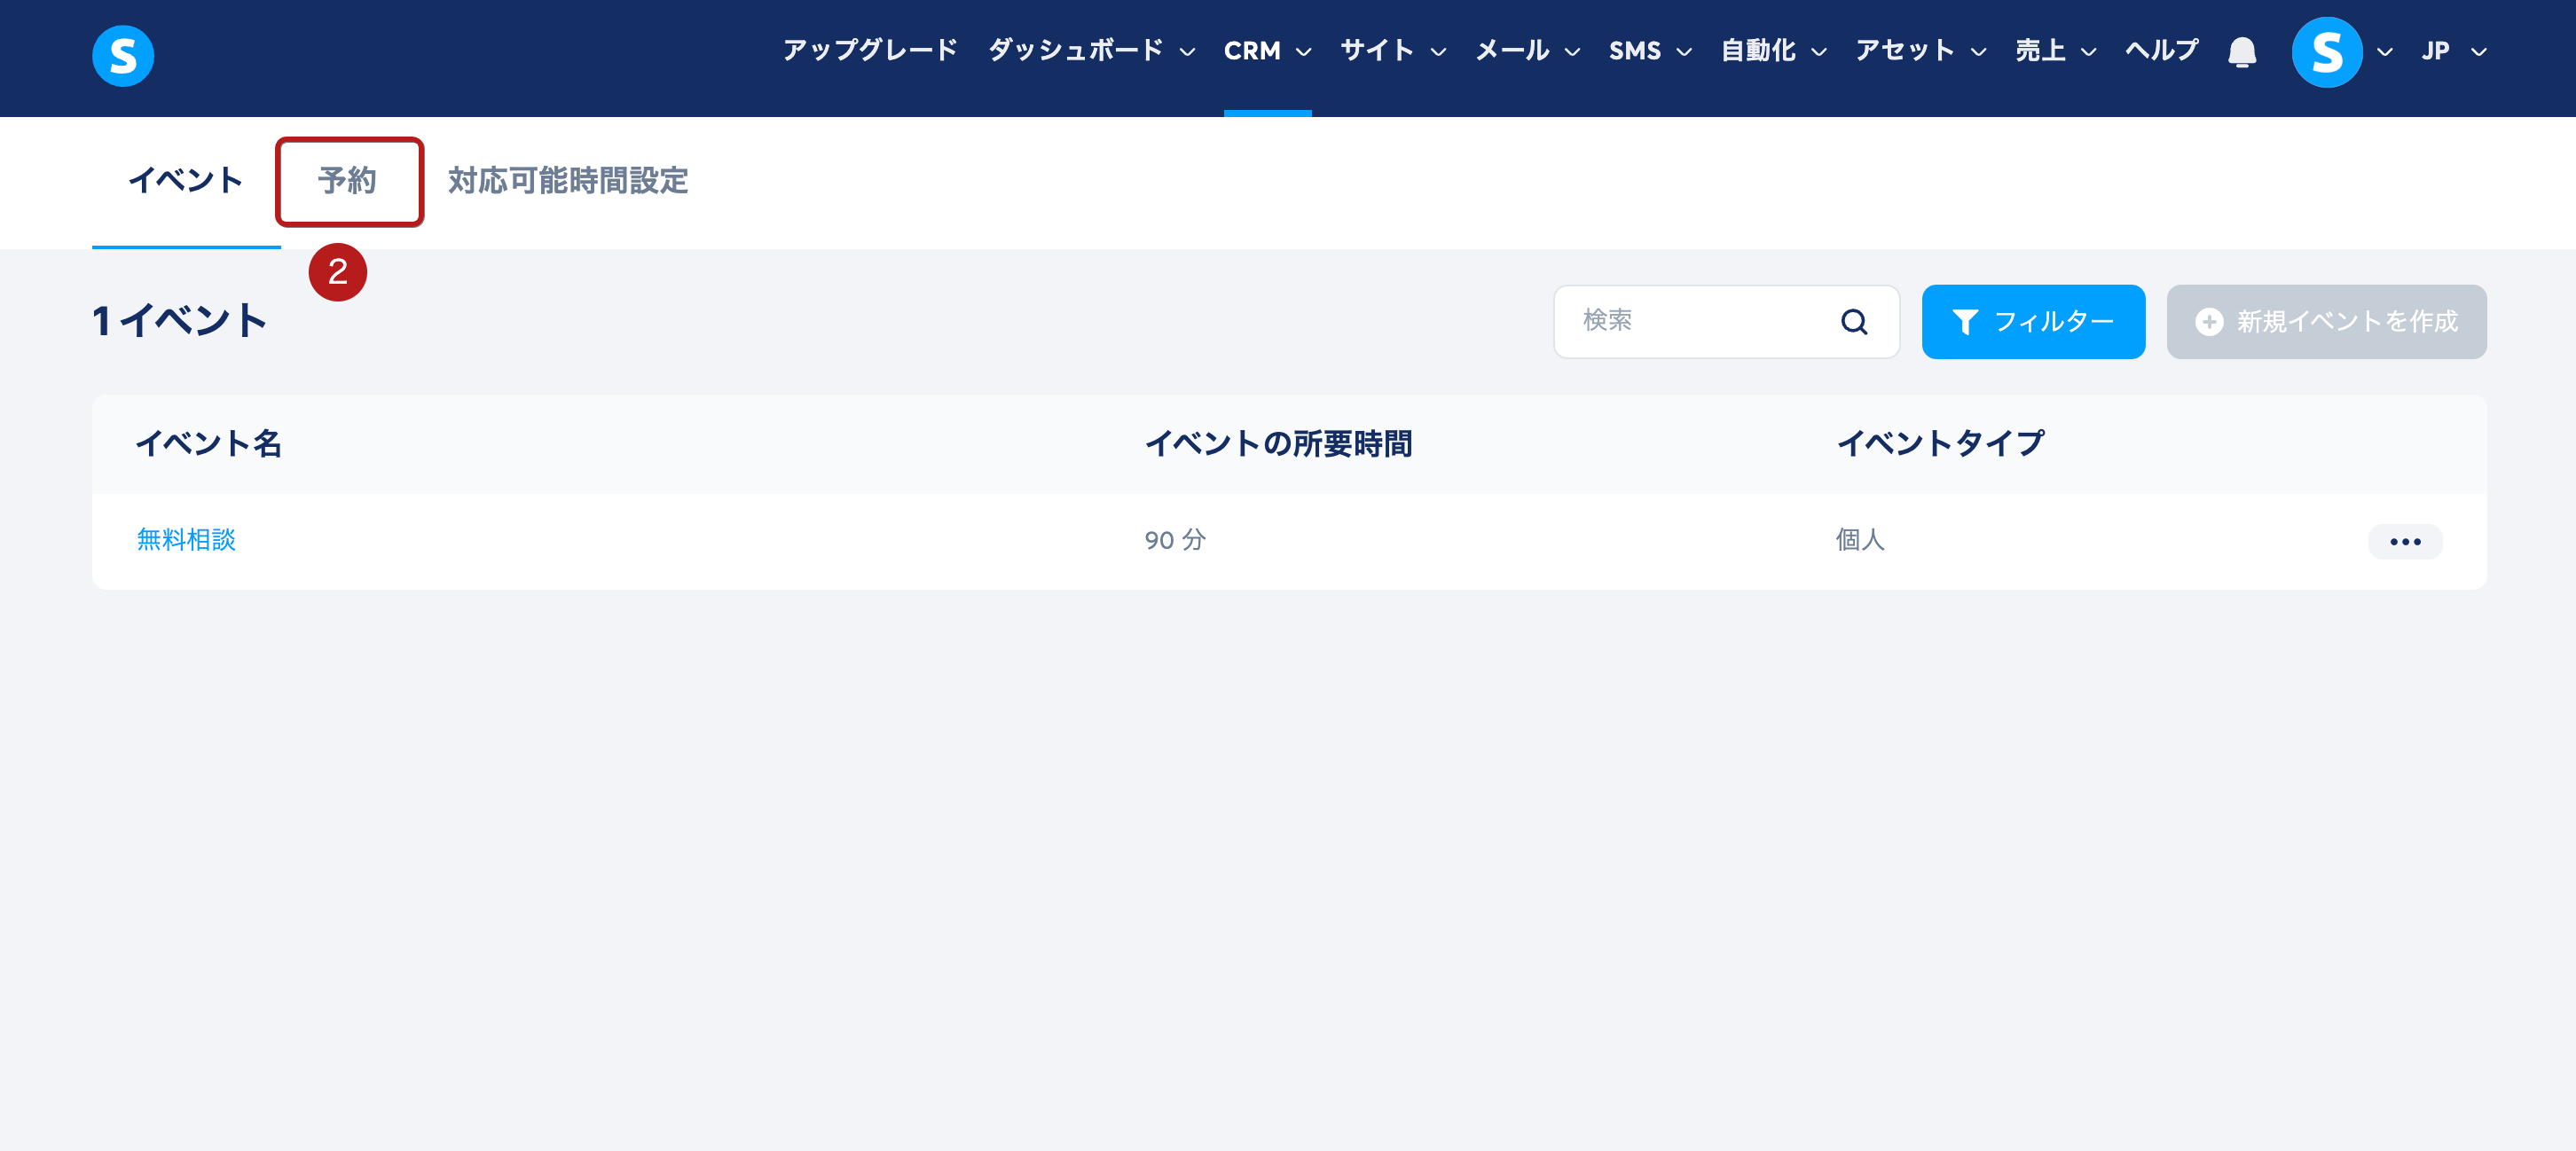Open the JP language dropdown
The height and width of the screenshot is (1151, 2576).
pos(2453,51)
